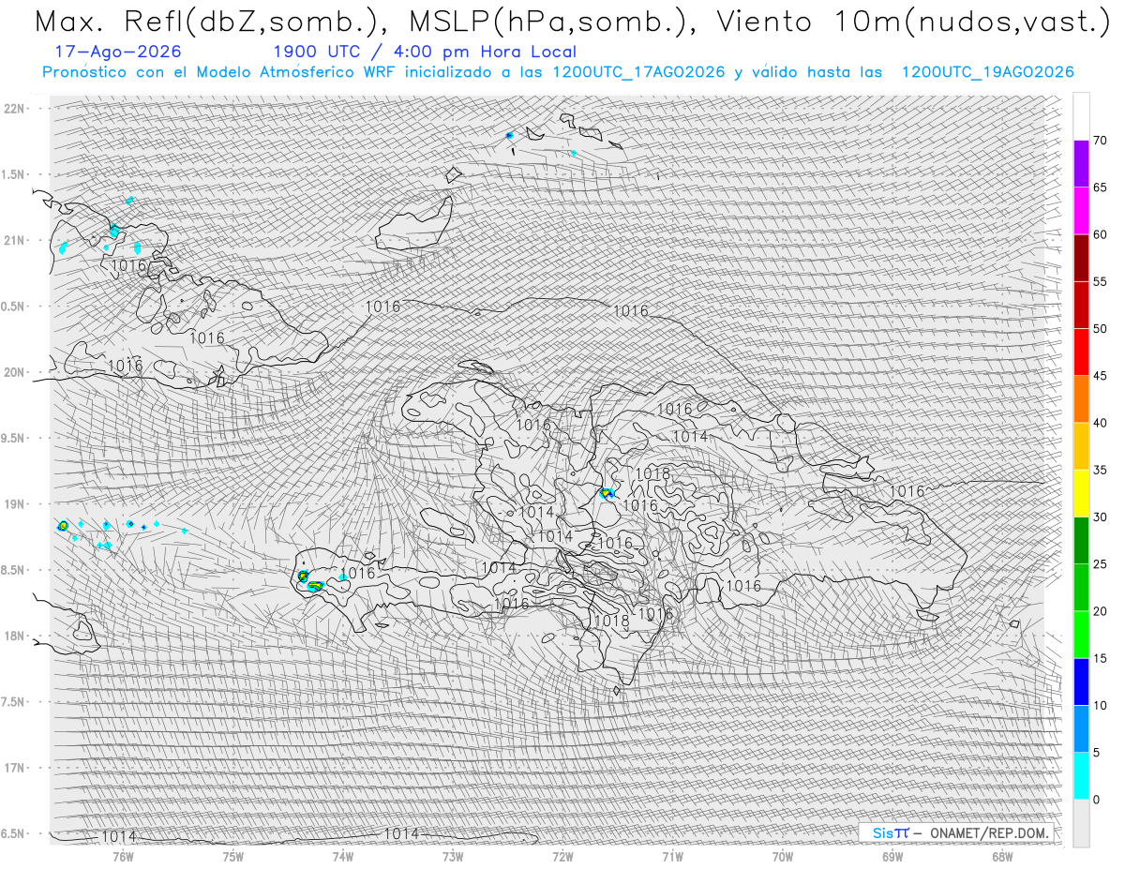
Task: Click longitude axis label '71W'
Action: coord(672,855)
